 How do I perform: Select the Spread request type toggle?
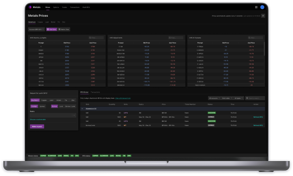tap(43, 106)
